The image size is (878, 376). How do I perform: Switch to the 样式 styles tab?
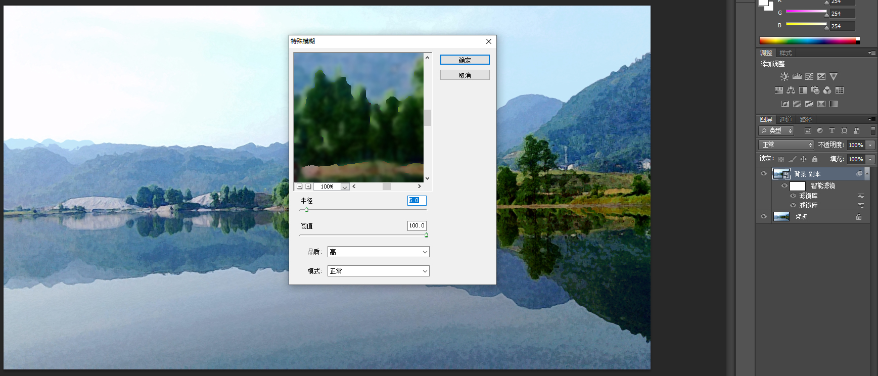click(x=785, y=53)
